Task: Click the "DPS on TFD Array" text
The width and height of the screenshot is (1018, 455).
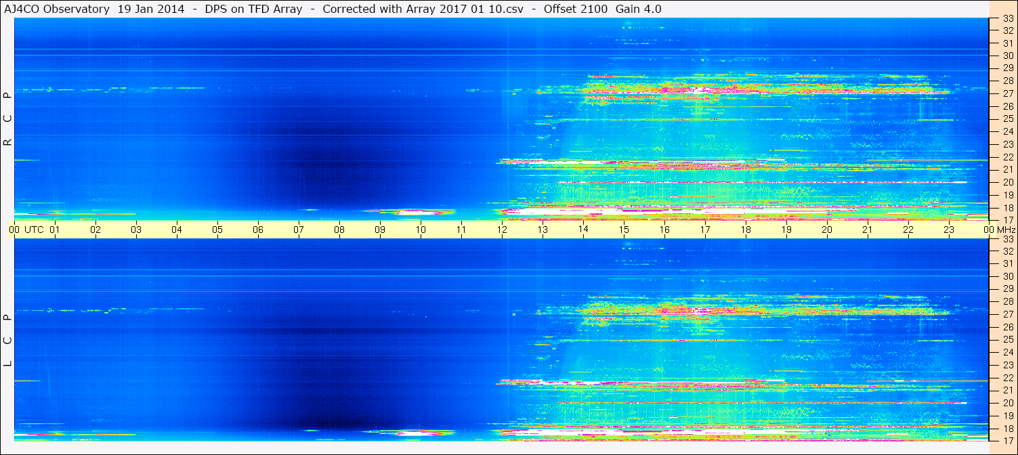Action: click(x=253, y=9)
